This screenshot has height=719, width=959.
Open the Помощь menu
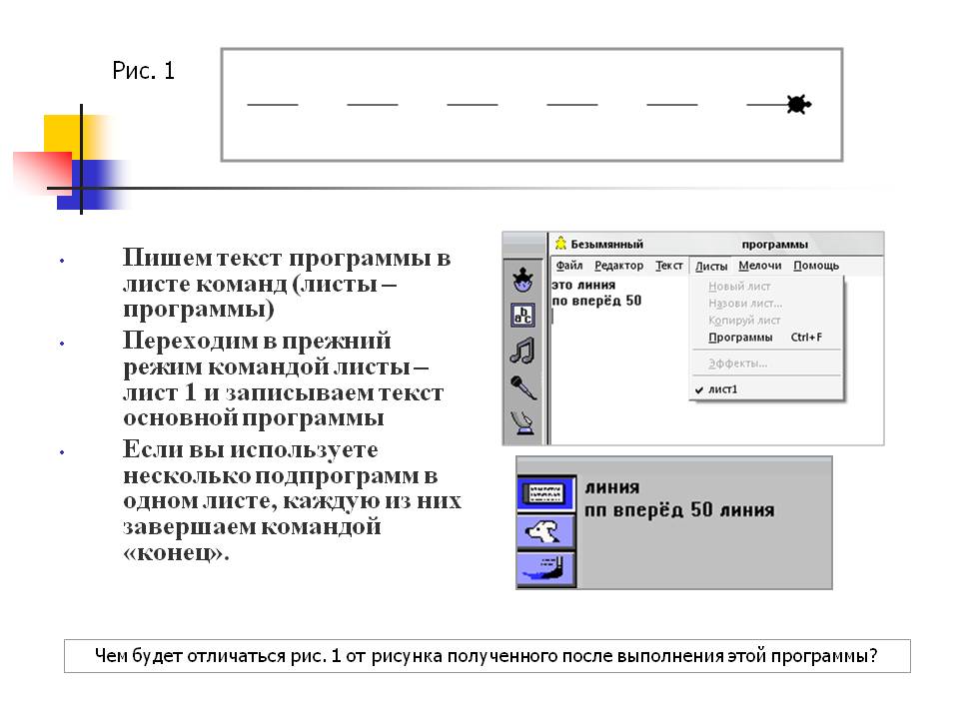coord(816,266)
